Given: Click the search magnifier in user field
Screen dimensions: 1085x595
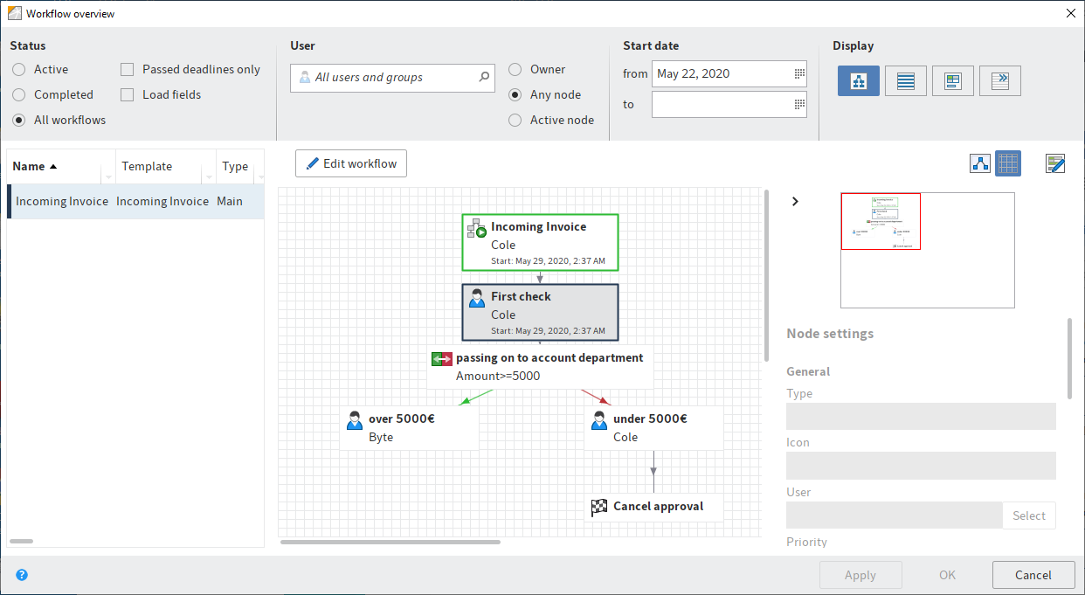Looking at the screenshot, I should point(484,78).
